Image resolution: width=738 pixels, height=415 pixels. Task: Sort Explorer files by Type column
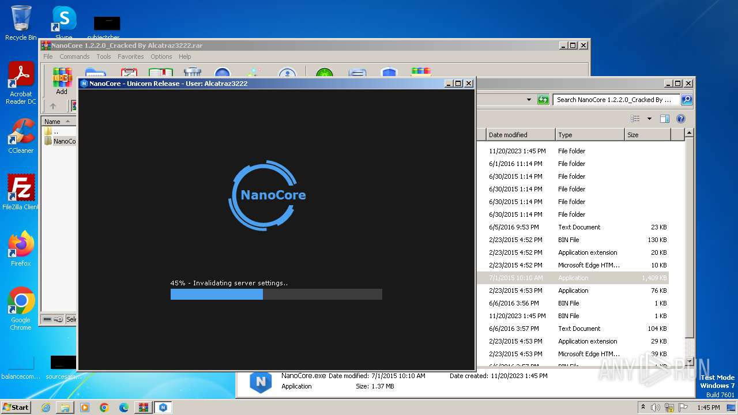pos(590,135)
